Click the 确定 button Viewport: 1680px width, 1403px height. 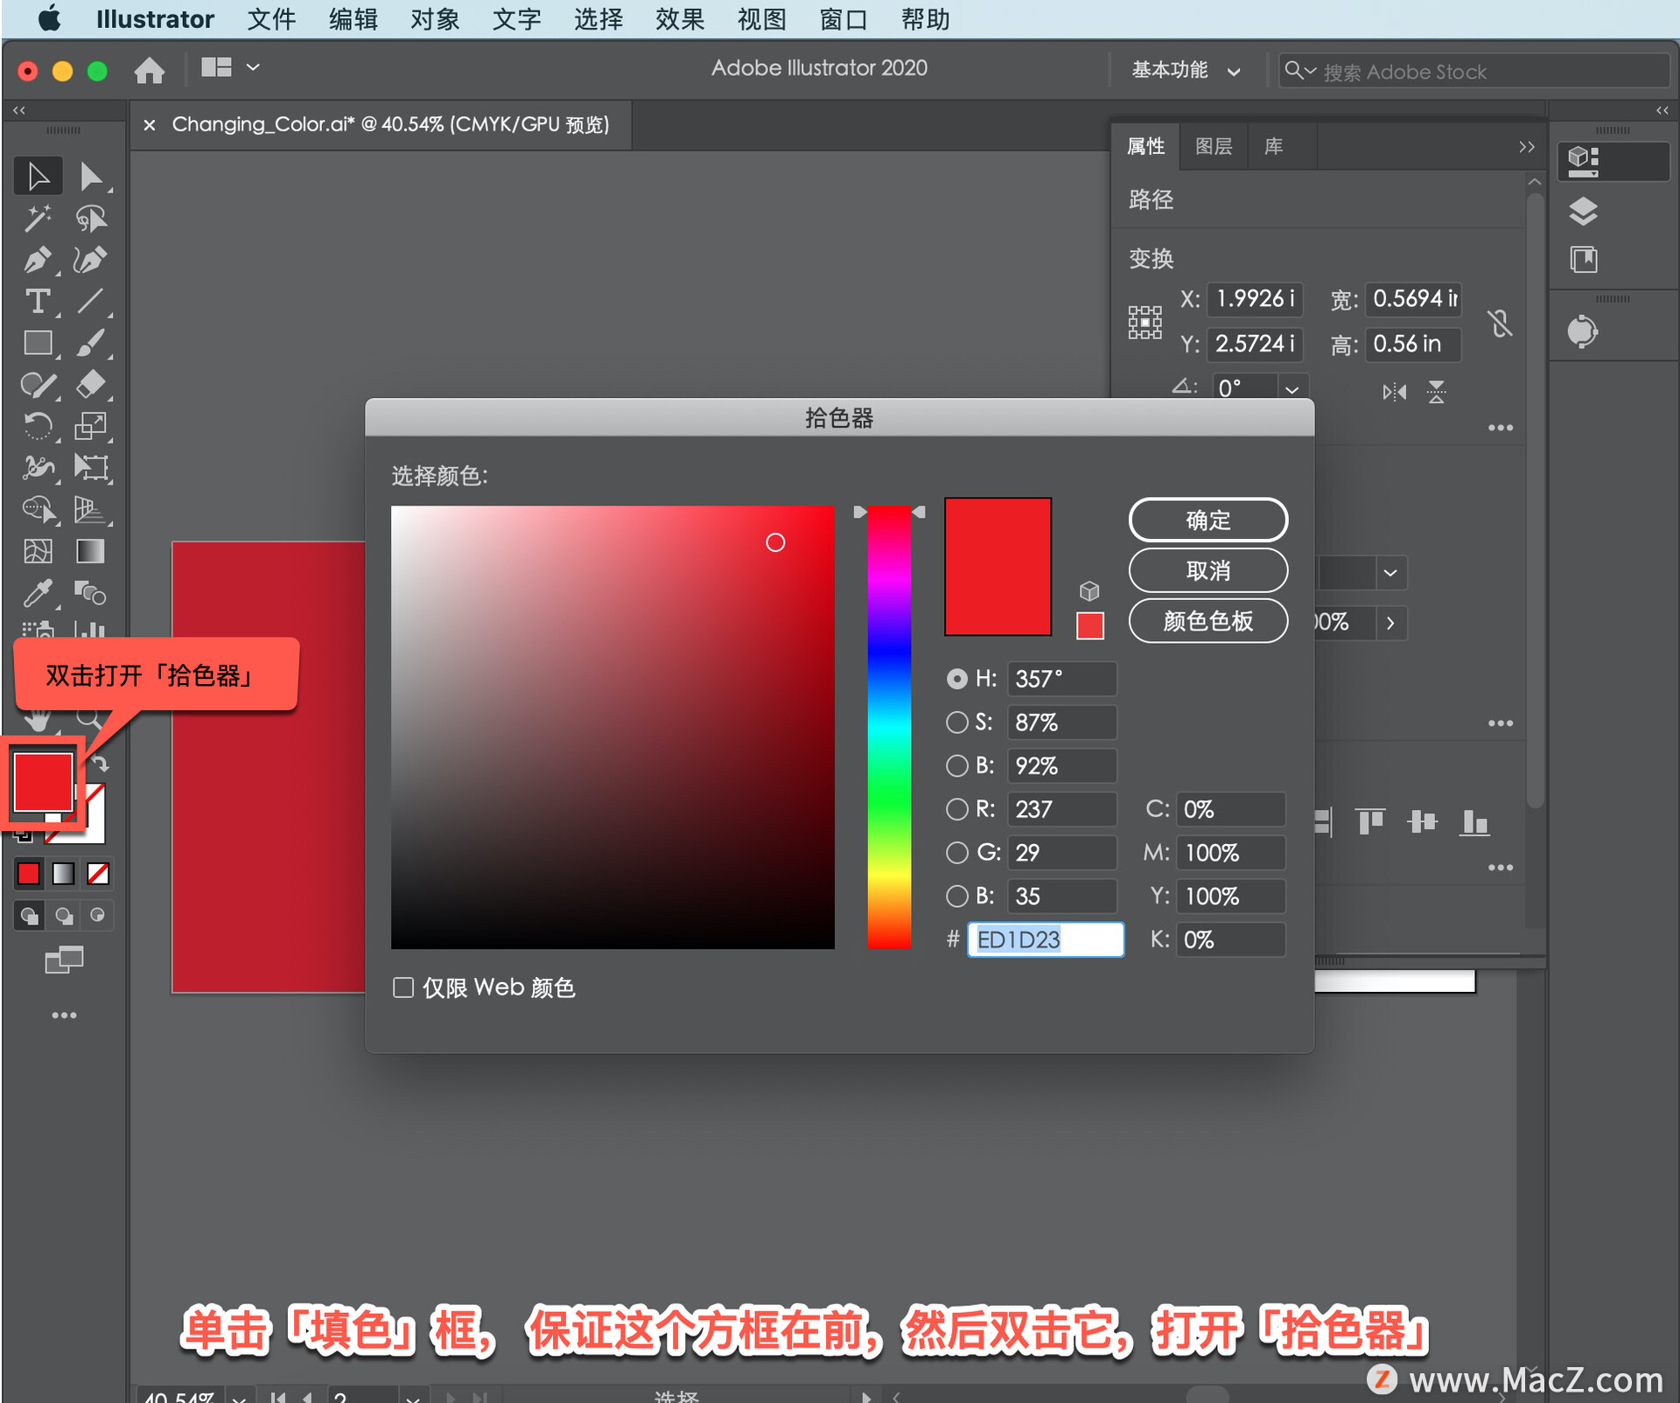[x=1207, y=520]
